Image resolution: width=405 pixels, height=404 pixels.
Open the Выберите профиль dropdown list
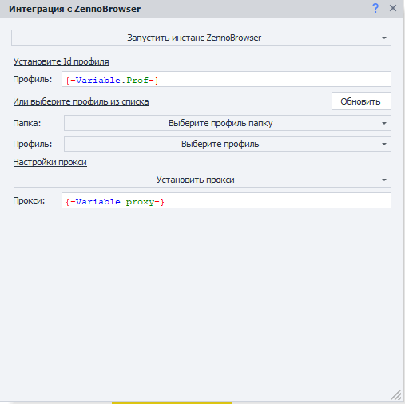[x=228, y=144]
